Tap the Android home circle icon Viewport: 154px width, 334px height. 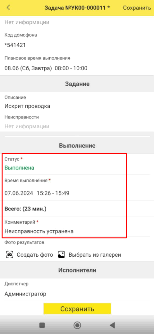point(77,325)
